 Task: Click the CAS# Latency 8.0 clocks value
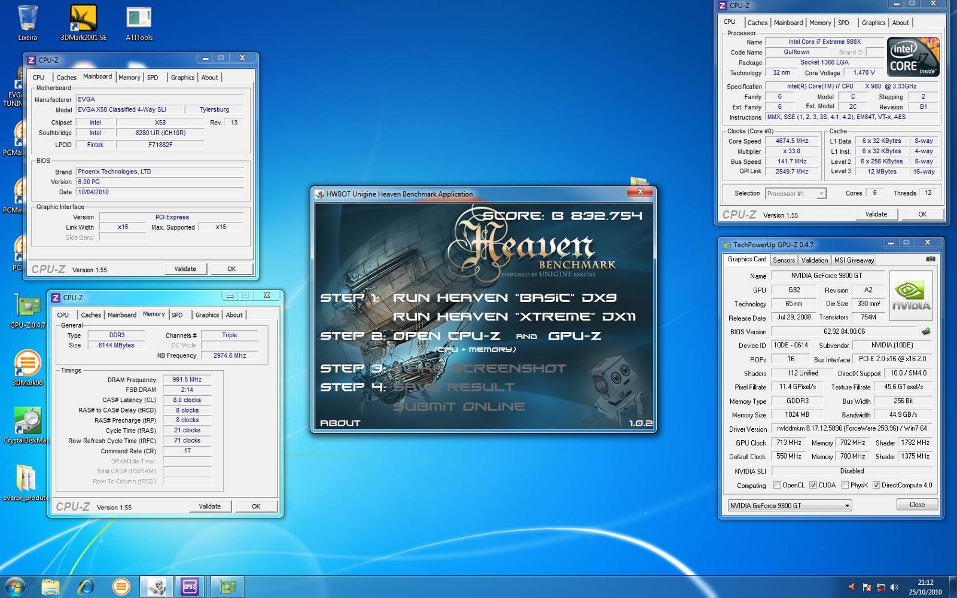click(187, 400)
